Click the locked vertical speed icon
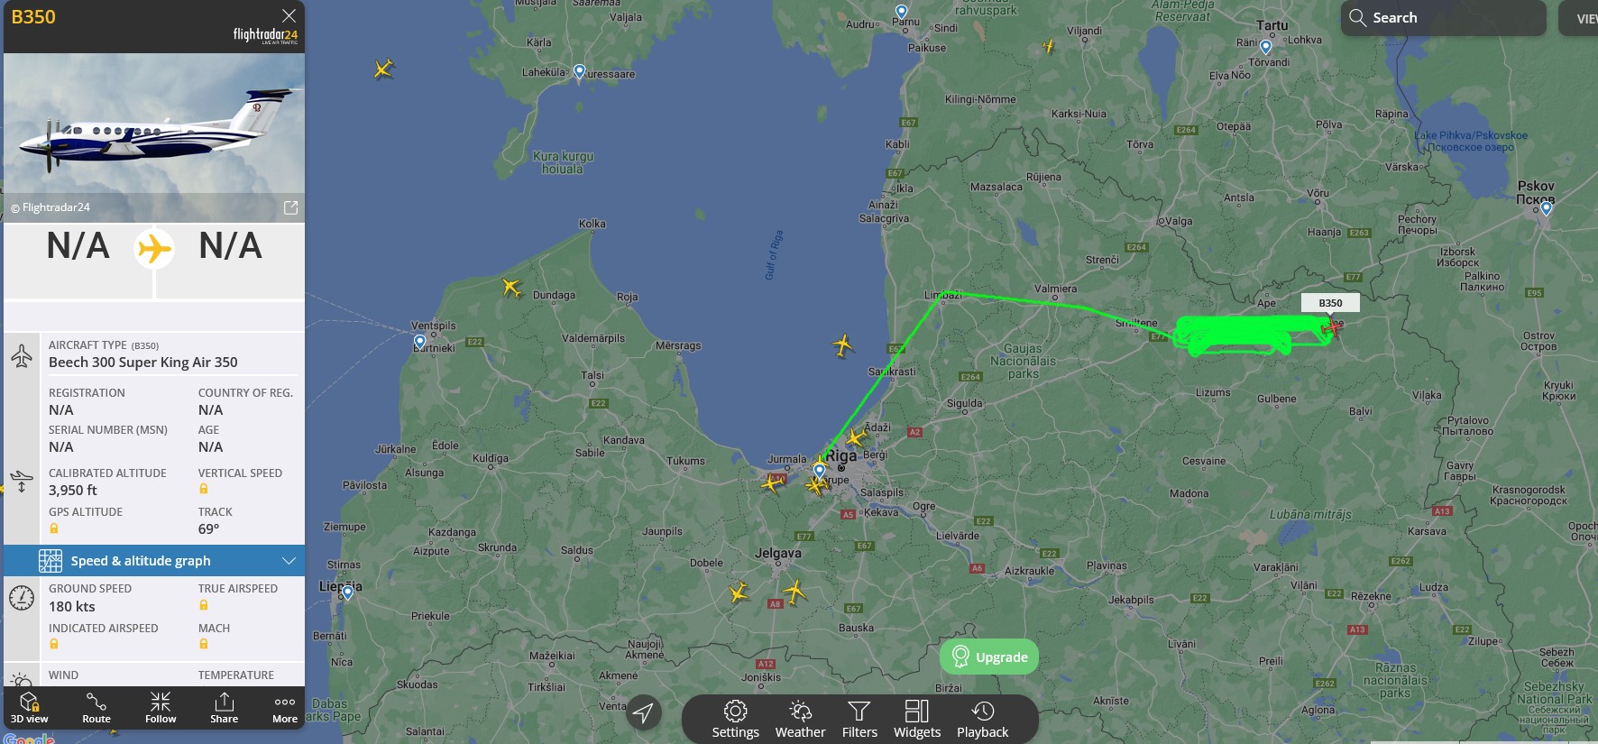The image size is (1598, 744). pos(204,489)
